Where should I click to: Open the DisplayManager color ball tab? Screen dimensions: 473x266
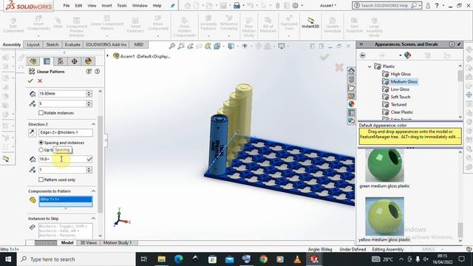(88, 61)
